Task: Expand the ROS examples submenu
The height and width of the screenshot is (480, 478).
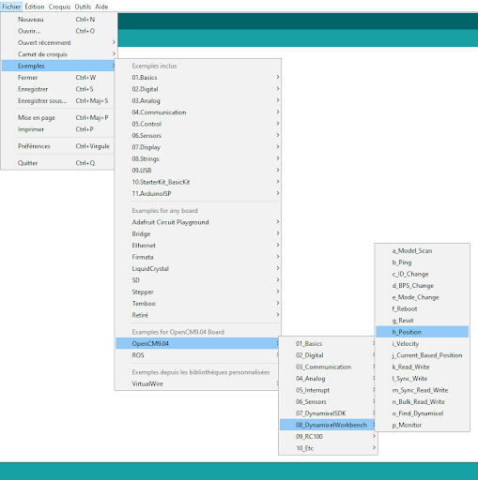Action: [x=197, y=355]
